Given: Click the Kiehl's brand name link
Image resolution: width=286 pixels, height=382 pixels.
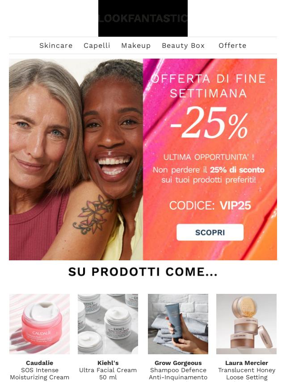Looking at the screenshot, I should pyautogui.click(x=108, y=363).
